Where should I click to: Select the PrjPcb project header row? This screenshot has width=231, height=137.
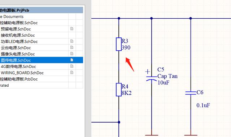(x=42, y=10)
